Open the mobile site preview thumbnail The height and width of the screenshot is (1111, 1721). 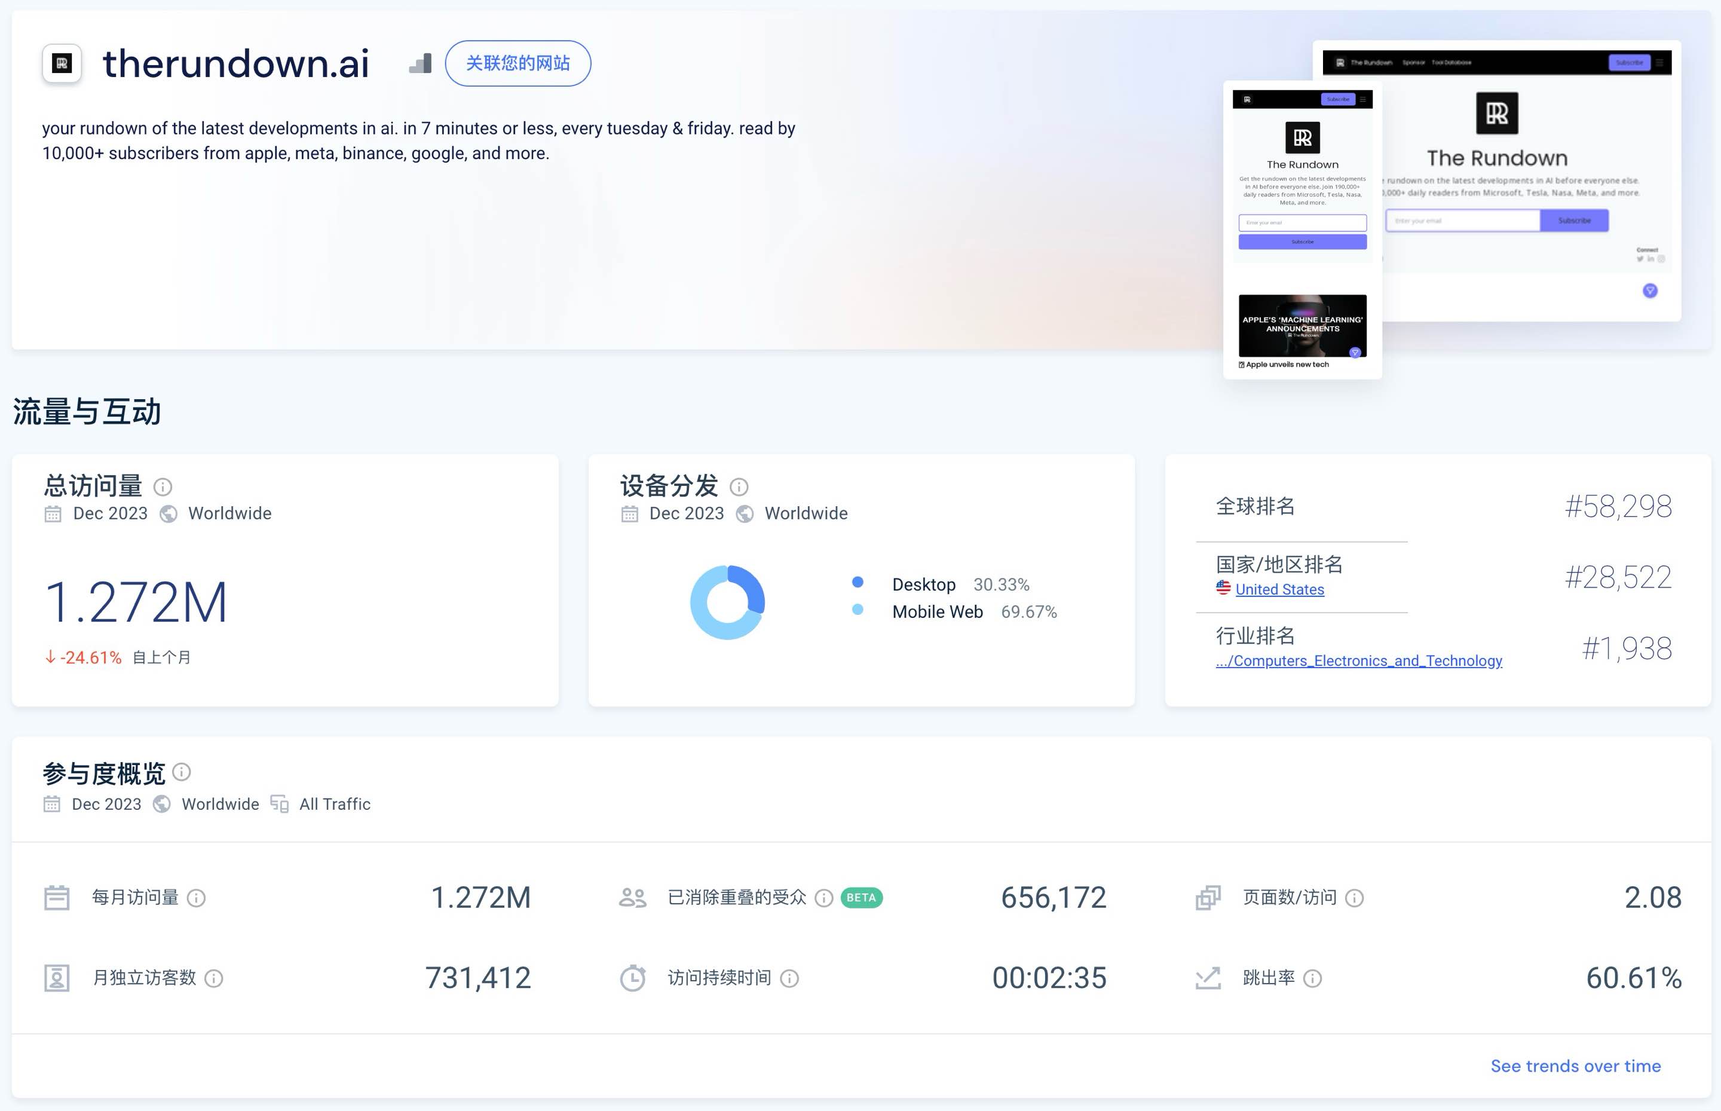(x=1303, y=230)
